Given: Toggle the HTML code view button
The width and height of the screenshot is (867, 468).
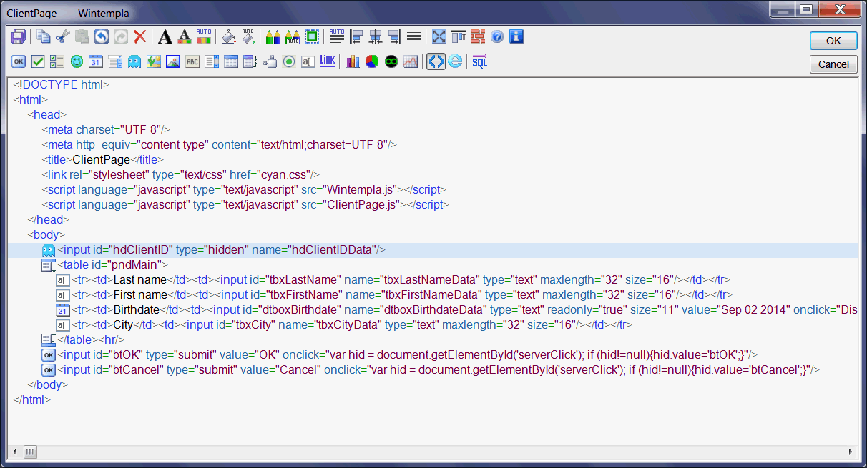Looking at the screenshot, I should [x=436, y=61].
